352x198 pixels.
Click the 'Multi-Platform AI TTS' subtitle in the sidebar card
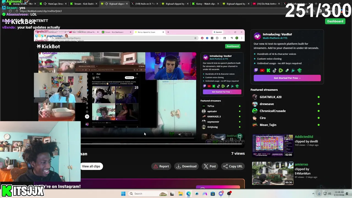(274, 38)
